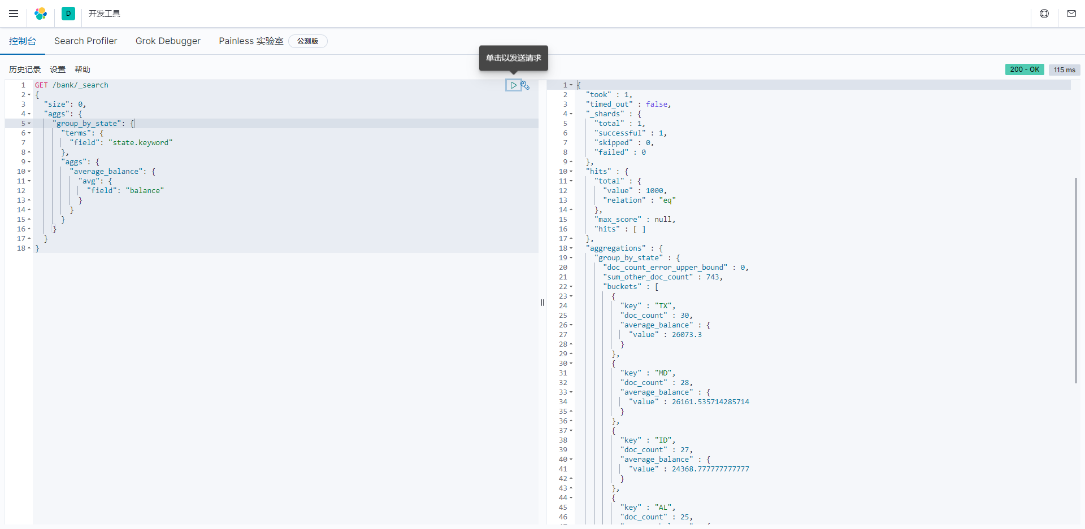Image resolution: width=1085 pixels, height=529 pixels.
Task: Open the 设置 console settings
Action: [x=58, y=69]
